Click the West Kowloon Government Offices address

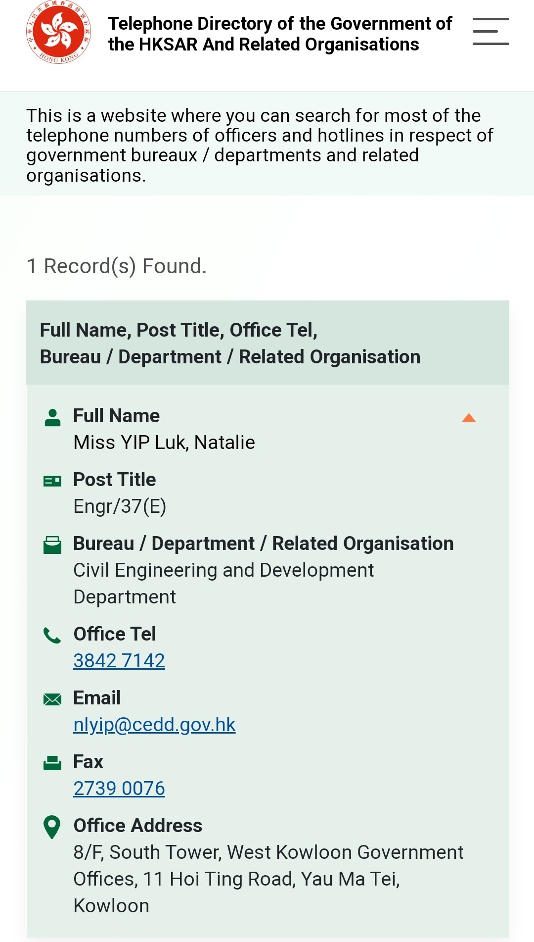pos(268,879)
